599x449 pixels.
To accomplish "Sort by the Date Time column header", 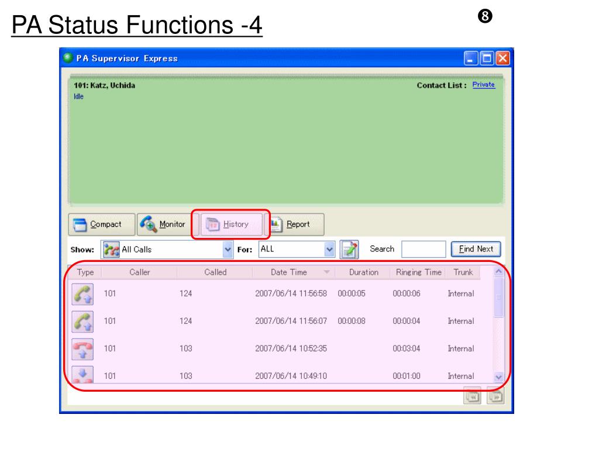I will pyautogui.click(x=294, y=272).
